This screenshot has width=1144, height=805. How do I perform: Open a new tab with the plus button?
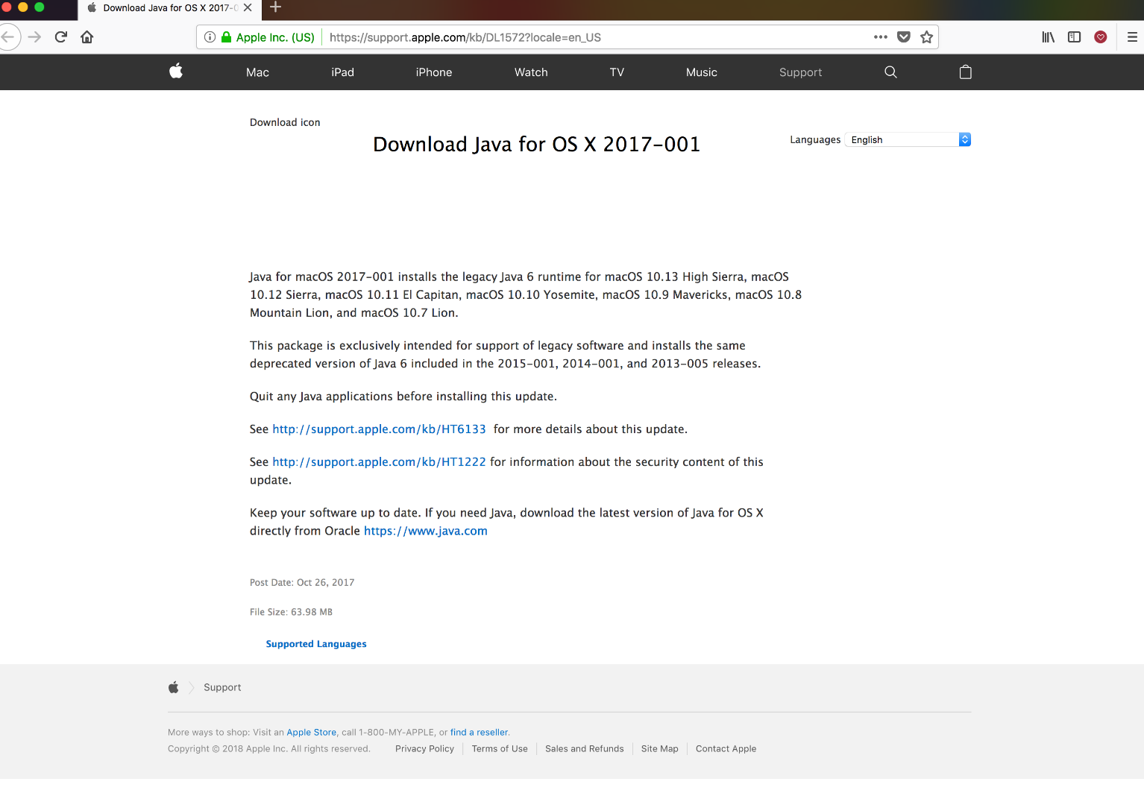point(276,7)
